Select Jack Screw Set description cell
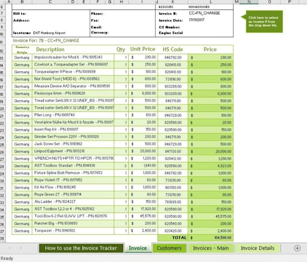 [73, 144]
